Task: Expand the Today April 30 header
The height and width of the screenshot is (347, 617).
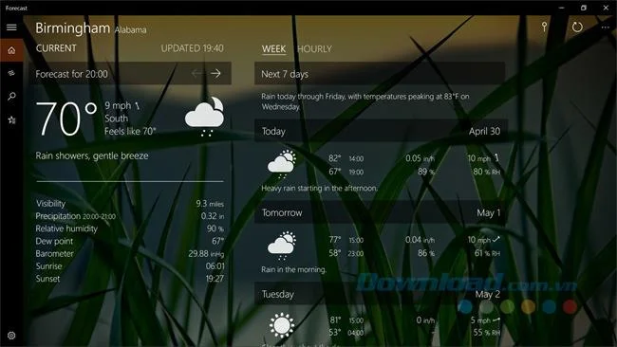Action: pos(381,131)
